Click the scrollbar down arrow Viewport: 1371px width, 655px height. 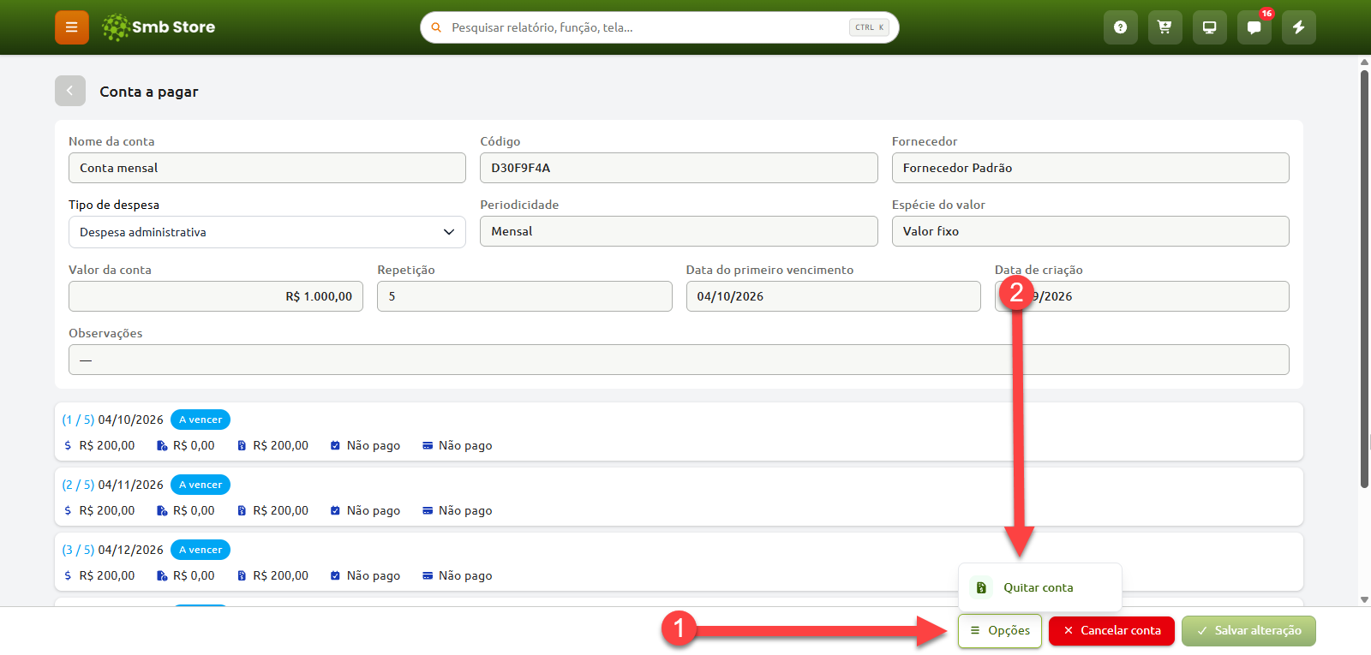coord(1364,600)
